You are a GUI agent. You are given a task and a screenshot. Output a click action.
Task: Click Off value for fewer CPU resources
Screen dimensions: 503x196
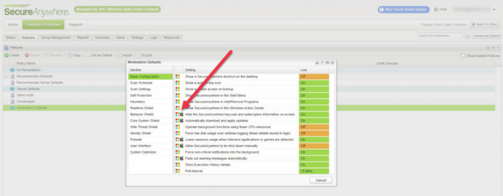(314, 127)
